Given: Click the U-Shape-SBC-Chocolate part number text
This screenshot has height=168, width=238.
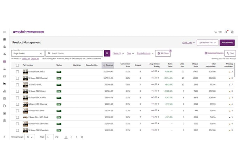Looking at the screenshot, I should point(38,130).
